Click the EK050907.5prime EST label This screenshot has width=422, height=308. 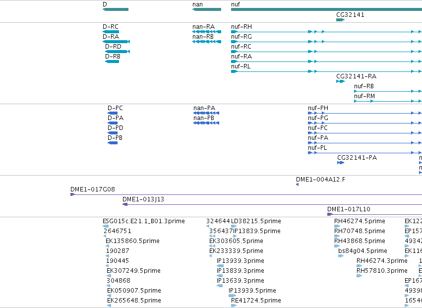pos(134,291)
